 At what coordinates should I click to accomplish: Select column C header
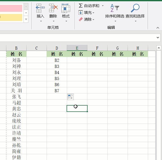pos(36,48)
